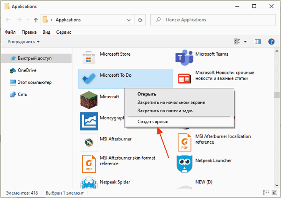Open the Вид menu
The height and width of the screenshot is (198, 281).
(x=46, y=32)
